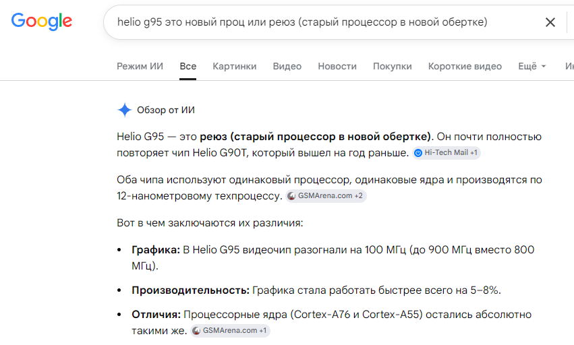This screenshot has height=345, width=574.
Task: Go to the Новости tab
Action: coord(337,66)
